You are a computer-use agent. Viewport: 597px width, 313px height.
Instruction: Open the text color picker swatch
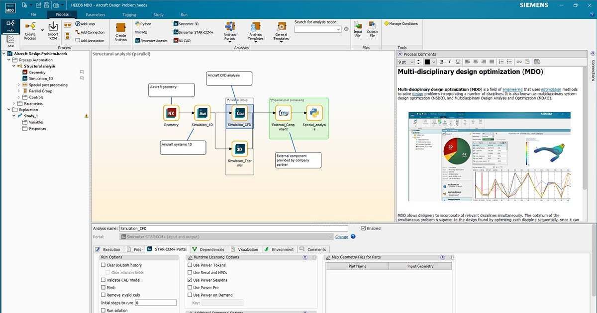pyautogui.click(x=427, y=62)
